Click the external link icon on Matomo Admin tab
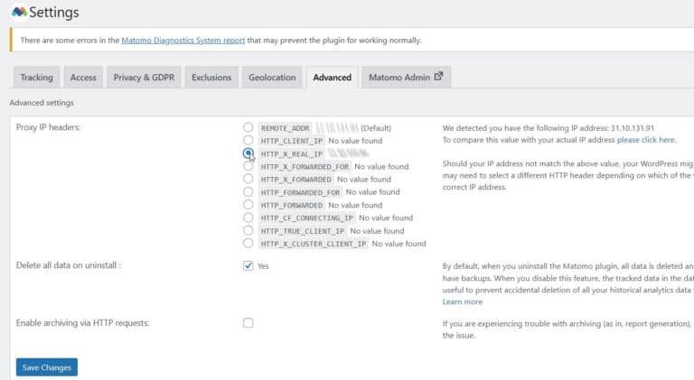The height and width of the screenshot is (380, 694). pos(438,76)
